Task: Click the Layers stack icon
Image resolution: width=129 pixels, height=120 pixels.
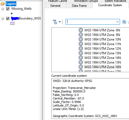Action: pos(3,4)
